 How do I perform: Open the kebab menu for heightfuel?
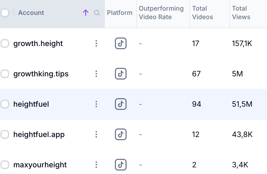coord(96,104)
